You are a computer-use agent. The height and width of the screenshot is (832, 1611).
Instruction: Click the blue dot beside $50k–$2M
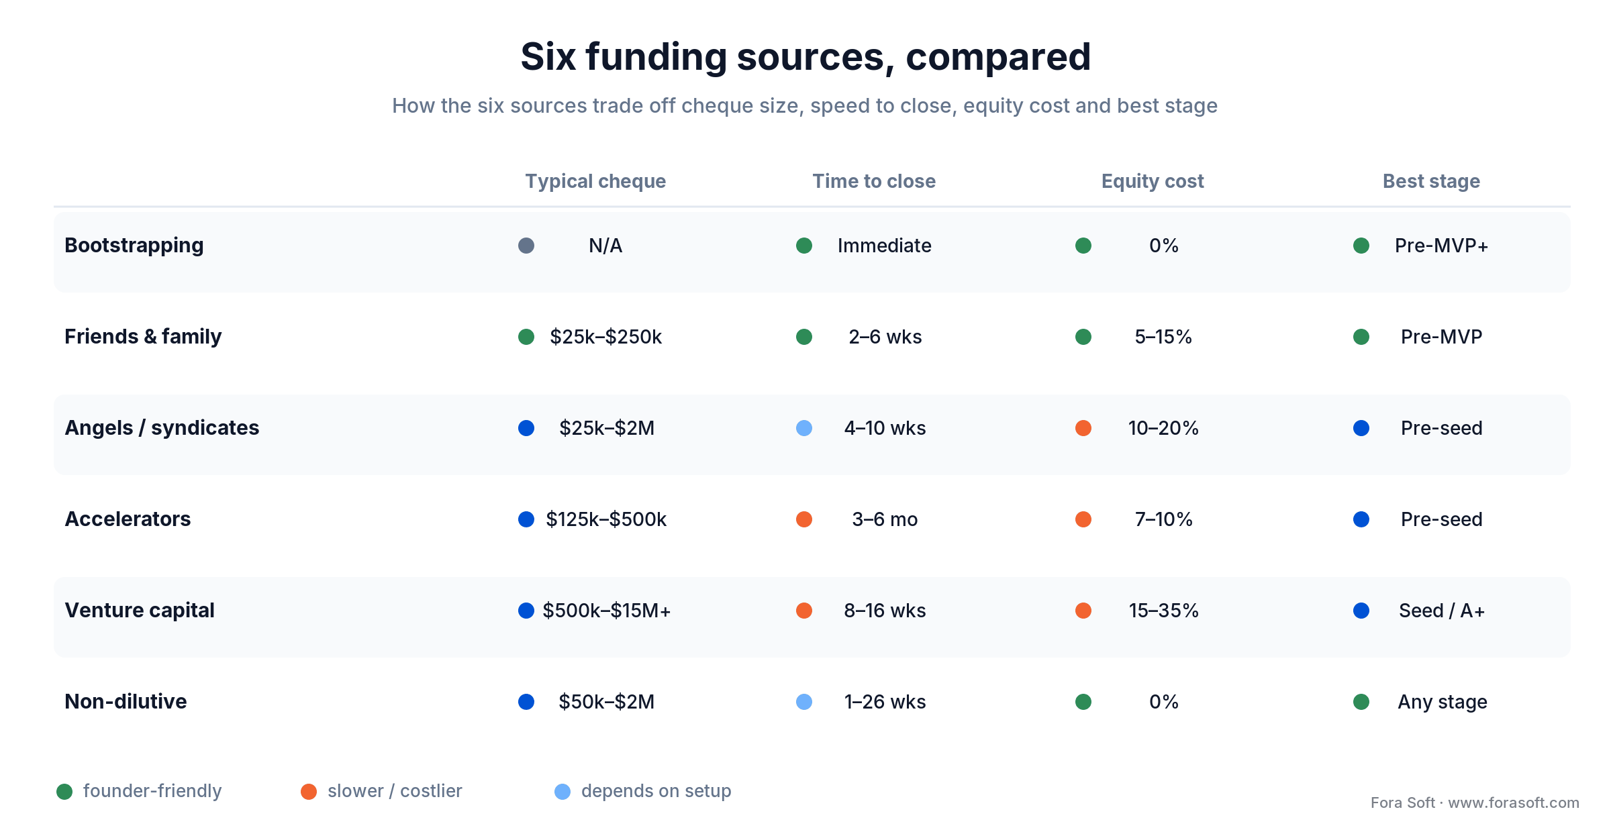coord(526,702)
